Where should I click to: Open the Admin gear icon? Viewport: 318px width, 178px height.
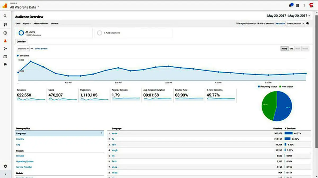tap(5, 166)
